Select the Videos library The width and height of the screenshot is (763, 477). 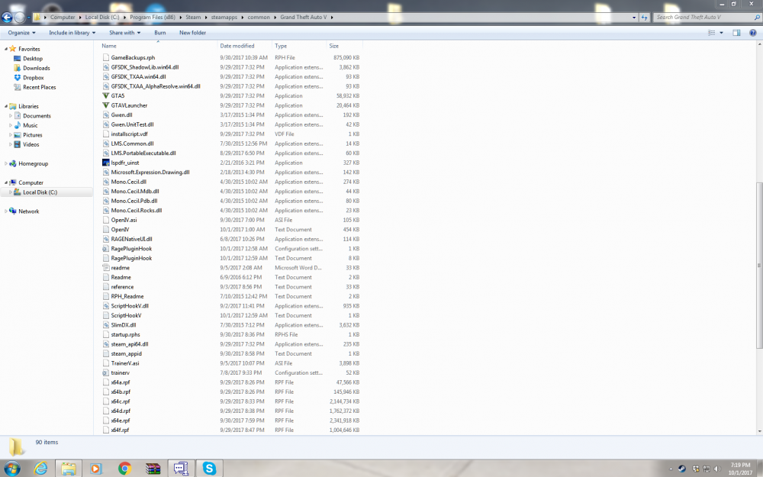click(31, 144)
